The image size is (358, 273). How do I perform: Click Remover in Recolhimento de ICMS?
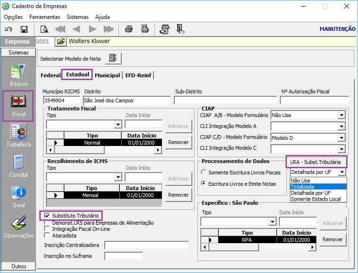click(179, 195)
